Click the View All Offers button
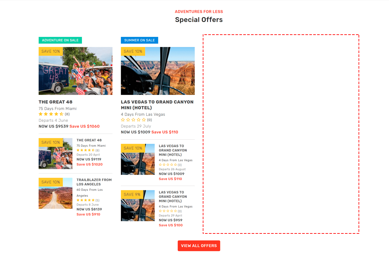The height and width of the screenshot is (260, 389). [x=199, y=246]
